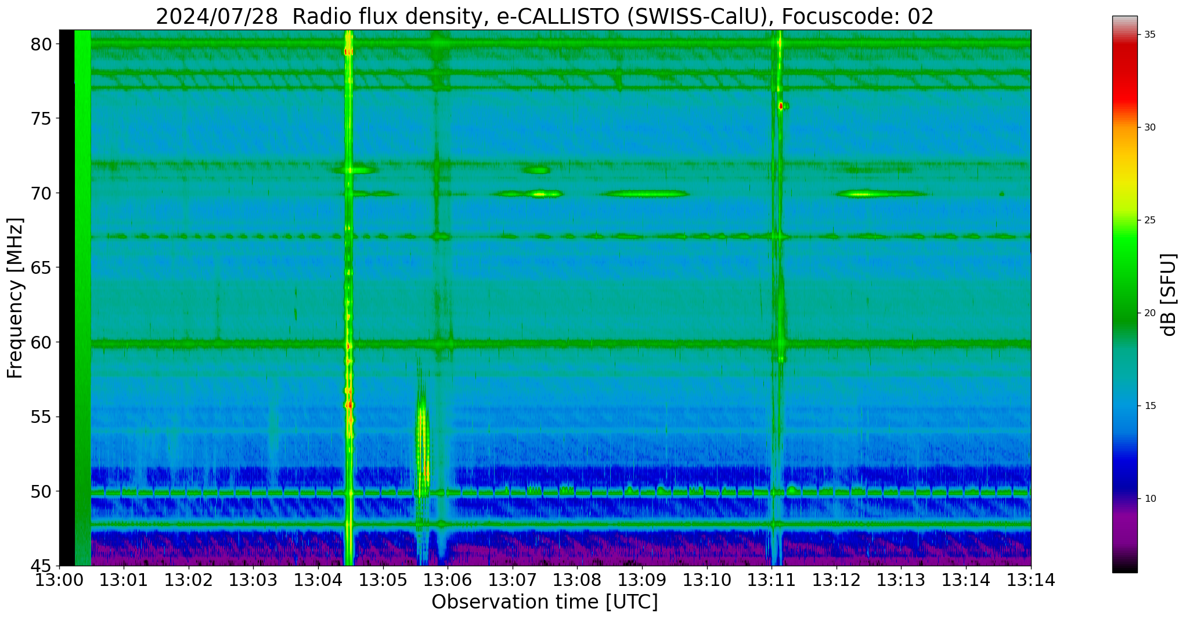The height and width of the screenshot is (619, 1186).
Task: Click the 13:10 time tick label
Action: tap(707, 580)
